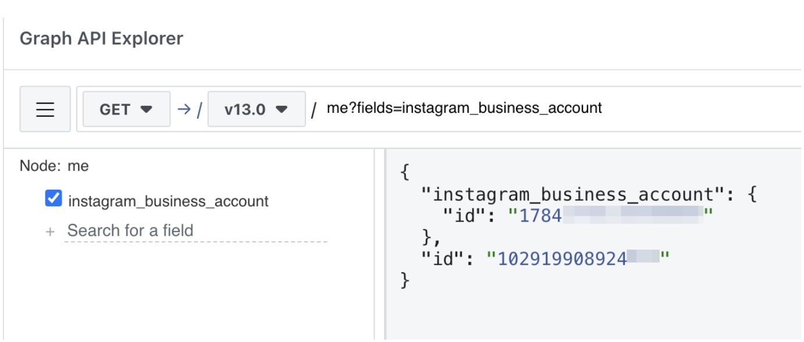
Task: Expand the v13.0 version dropdown
Action: click(257, 109)
